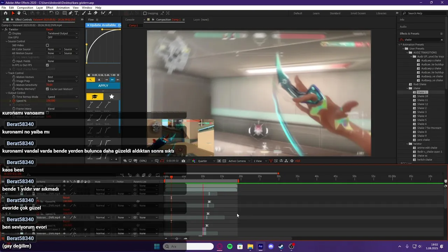
Task: Select the Selection arrow tool
Action: (x=13, y=13)
